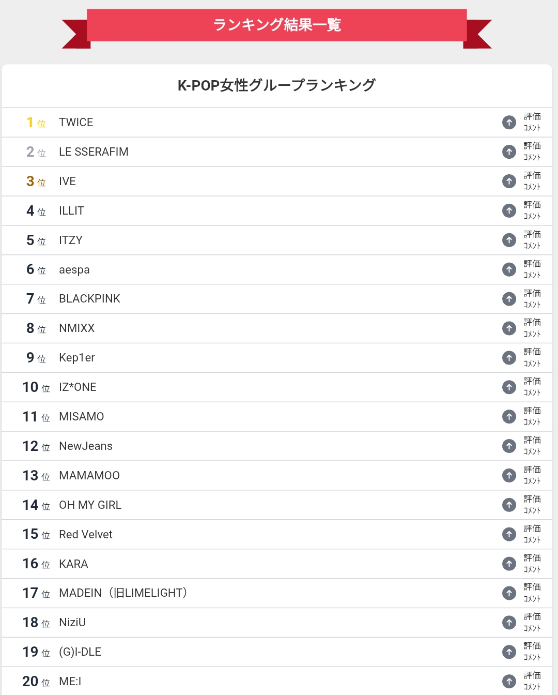Click the up-arrow icon in aespa row
The height and width of the screenshot is (695, 558).
tap(509, 269)
